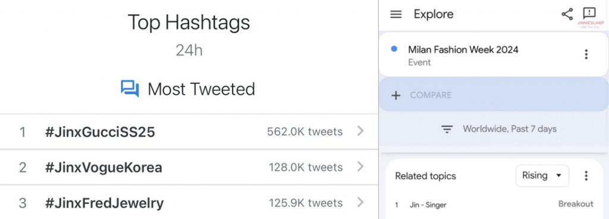Click the share icon in Explore header

(567, 14)
